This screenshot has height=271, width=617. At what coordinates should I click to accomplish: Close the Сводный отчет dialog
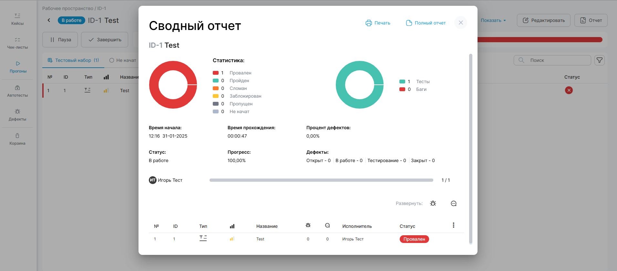[x=461, y=23]
